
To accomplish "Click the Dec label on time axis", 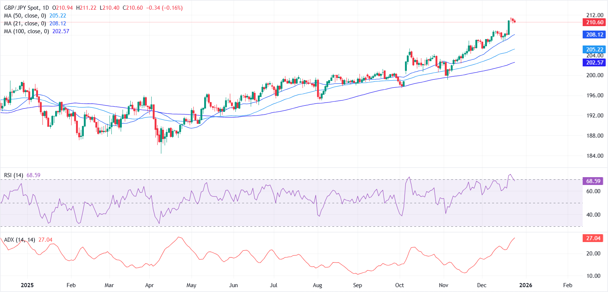I will click(482, 285).
